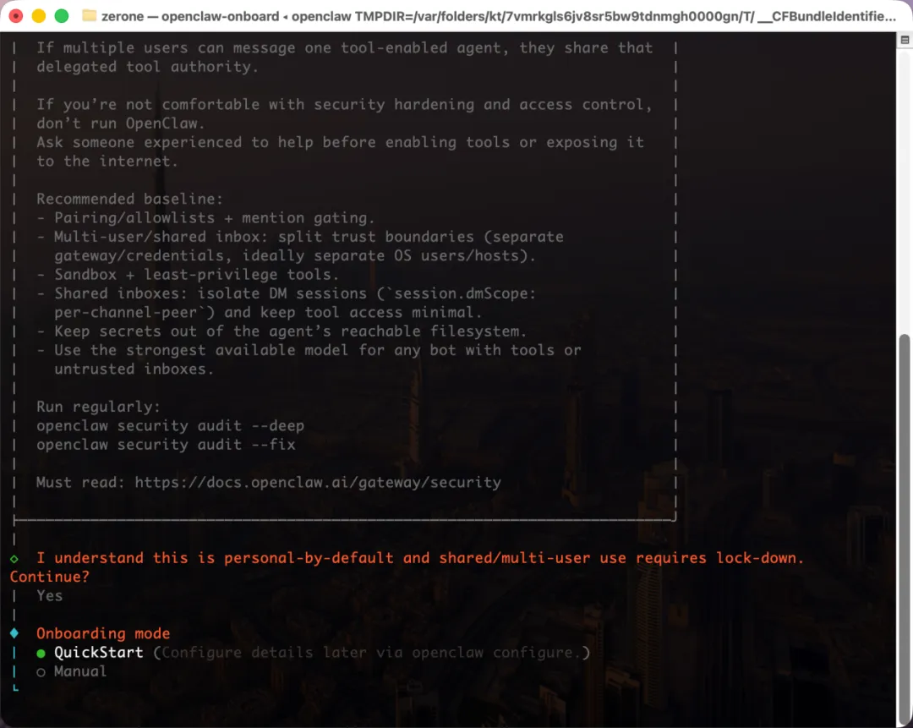Image resolution: width=913 pixels, height=728 pixels.
Task: Click the cyan diamond beside Onboarding mode
Action: coord(14,633)
